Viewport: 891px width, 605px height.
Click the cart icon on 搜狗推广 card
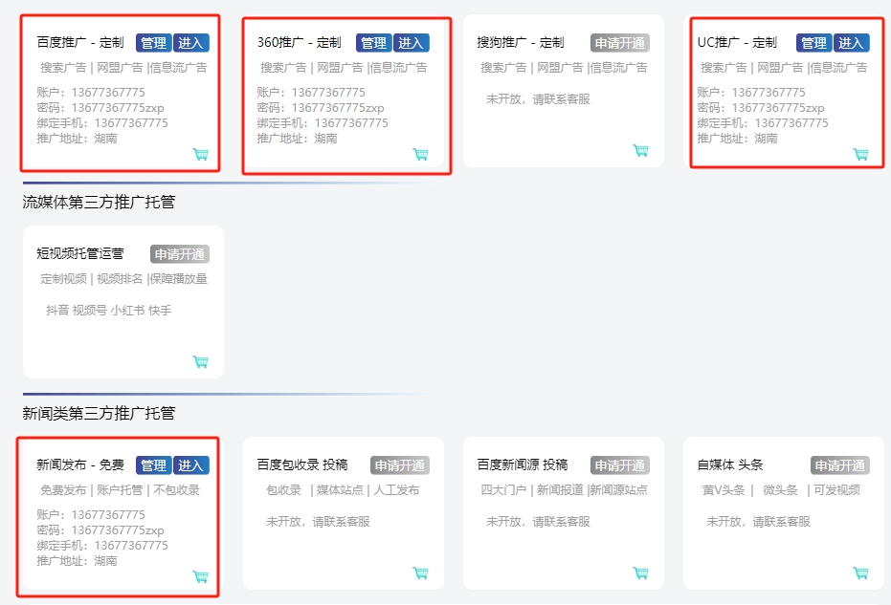tap(640, 150)
